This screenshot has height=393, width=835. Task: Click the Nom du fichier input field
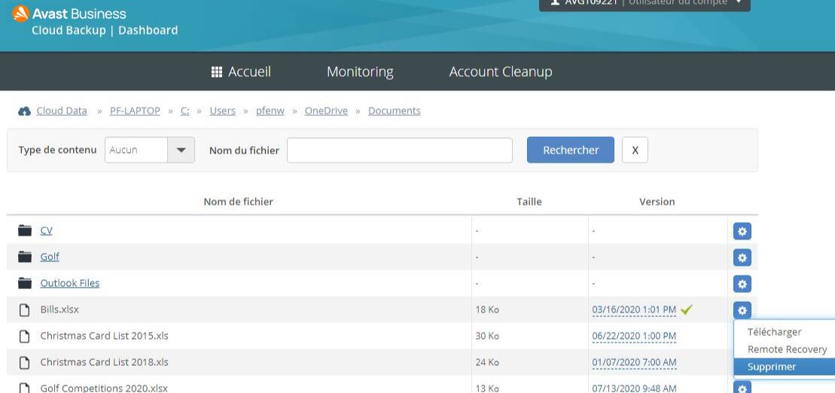pyautogui.click(x=399, y=150)
